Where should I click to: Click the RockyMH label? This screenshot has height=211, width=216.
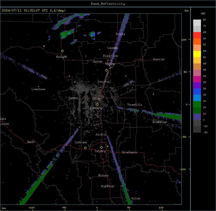[x=61, y=57]
